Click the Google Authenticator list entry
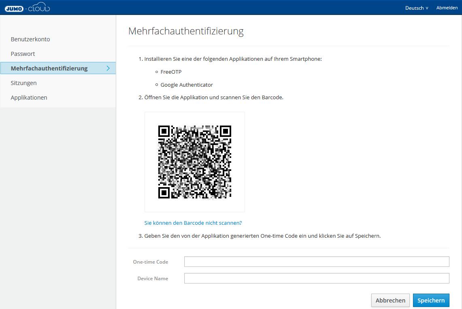The width and height of the screenshot is (462, 309). (x=187, y=85)
